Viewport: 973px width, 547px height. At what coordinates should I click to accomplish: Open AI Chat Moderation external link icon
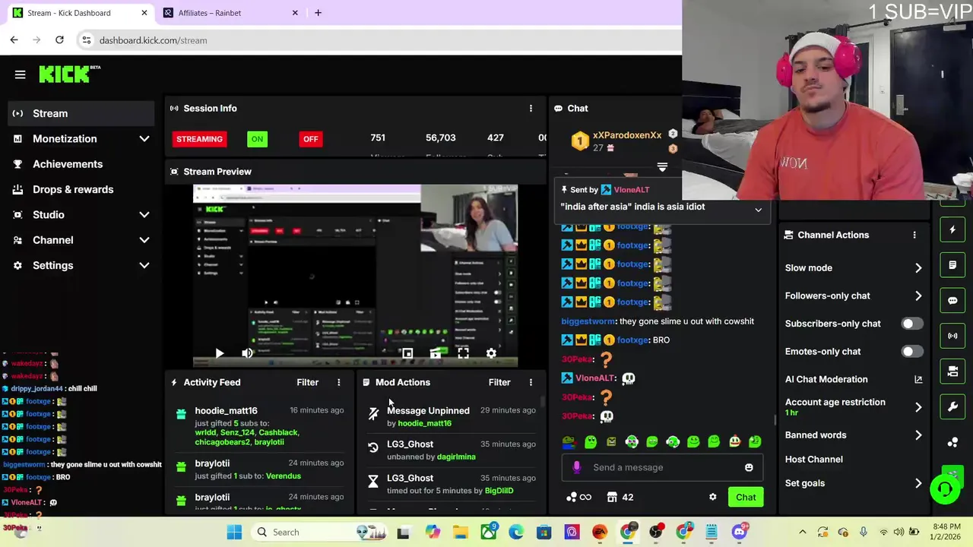click(x=918, y=379)
